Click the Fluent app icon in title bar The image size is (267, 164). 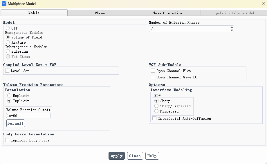pyautogui.click(x=4, y=4)
